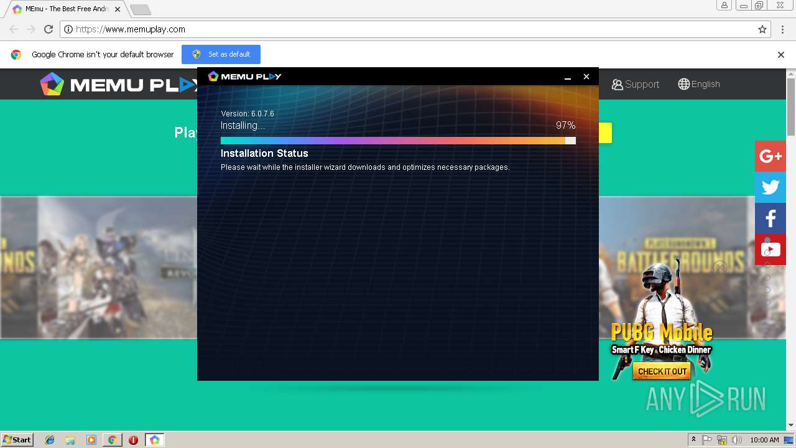
Task: Click the Installation Status heading
Action: (x=264, y=153)
